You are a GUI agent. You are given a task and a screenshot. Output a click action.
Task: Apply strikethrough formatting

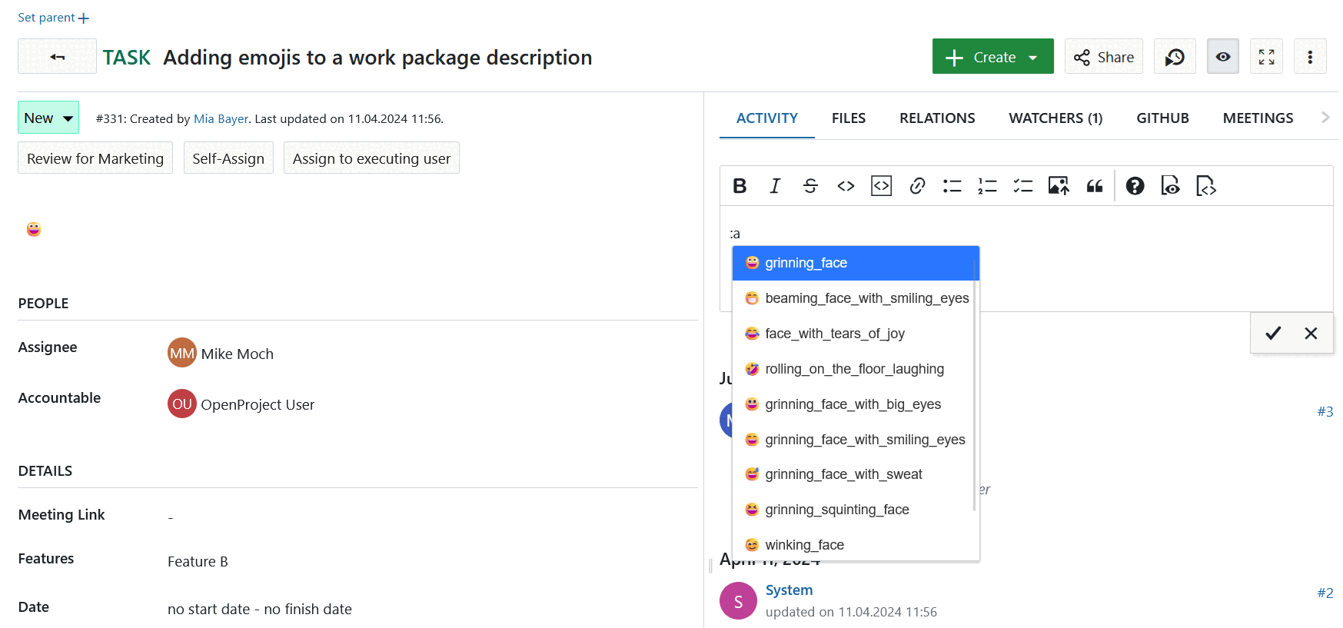tap(810, 186)
